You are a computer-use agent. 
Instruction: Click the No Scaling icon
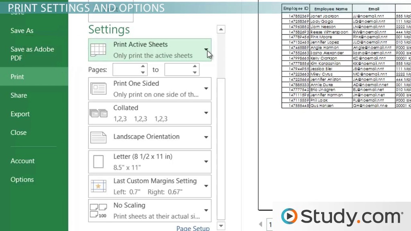point(98,211)
